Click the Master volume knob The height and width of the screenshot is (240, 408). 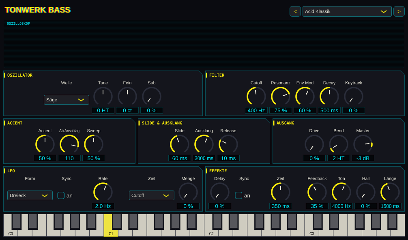(363, 144)
